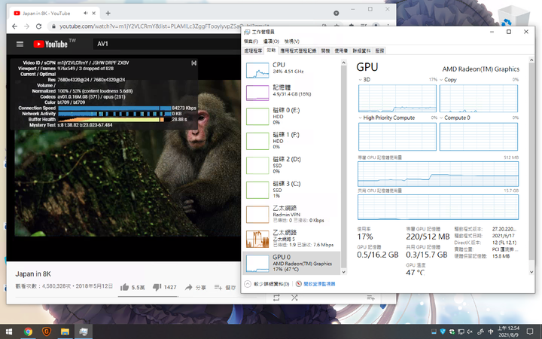This screenshot has width=542, height=339.
Task: Click the blue shield tray icon
Action: (443, 331)
